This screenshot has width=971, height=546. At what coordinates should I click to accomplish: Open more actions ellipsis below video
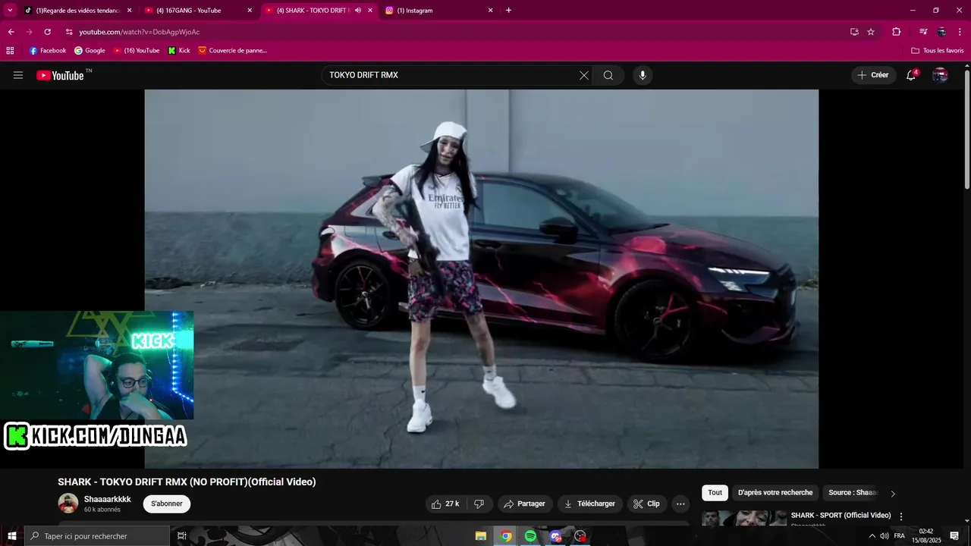pos(680,504)
